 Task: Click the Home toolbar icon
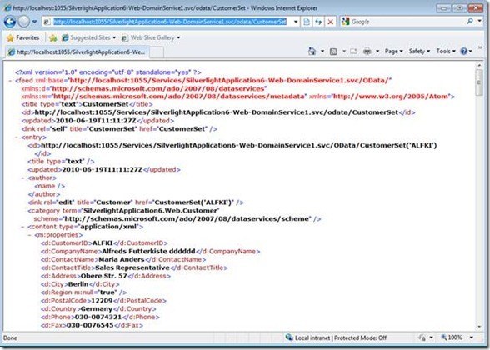click(x=312, y=52)
